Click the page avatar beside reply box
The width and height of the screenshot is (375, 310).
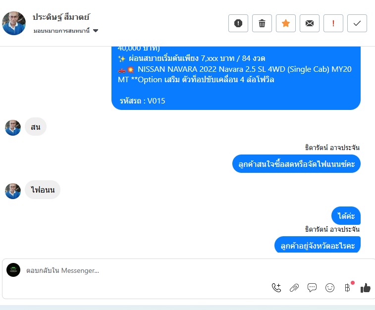click(x=13, y=270)
